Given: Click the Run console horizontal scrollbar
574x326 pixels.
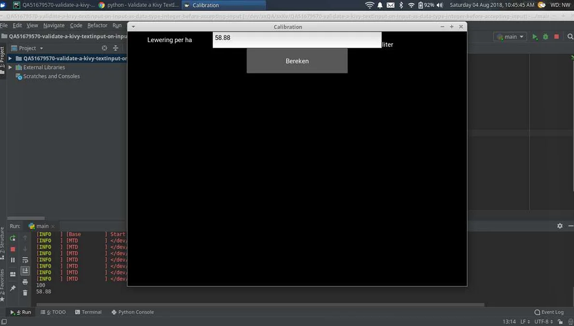Looking at the screenshot, I should (261, 305).
